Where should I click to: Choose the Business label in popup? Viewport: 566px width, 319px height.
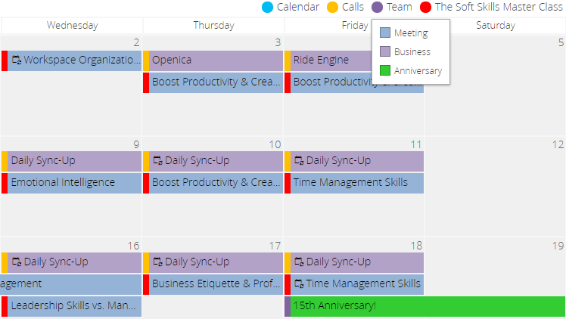pos(412,52)
